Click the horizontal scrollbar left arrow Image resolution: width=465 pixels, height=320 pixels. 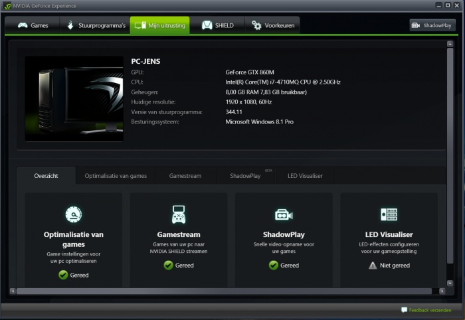[x=13, y=291]
